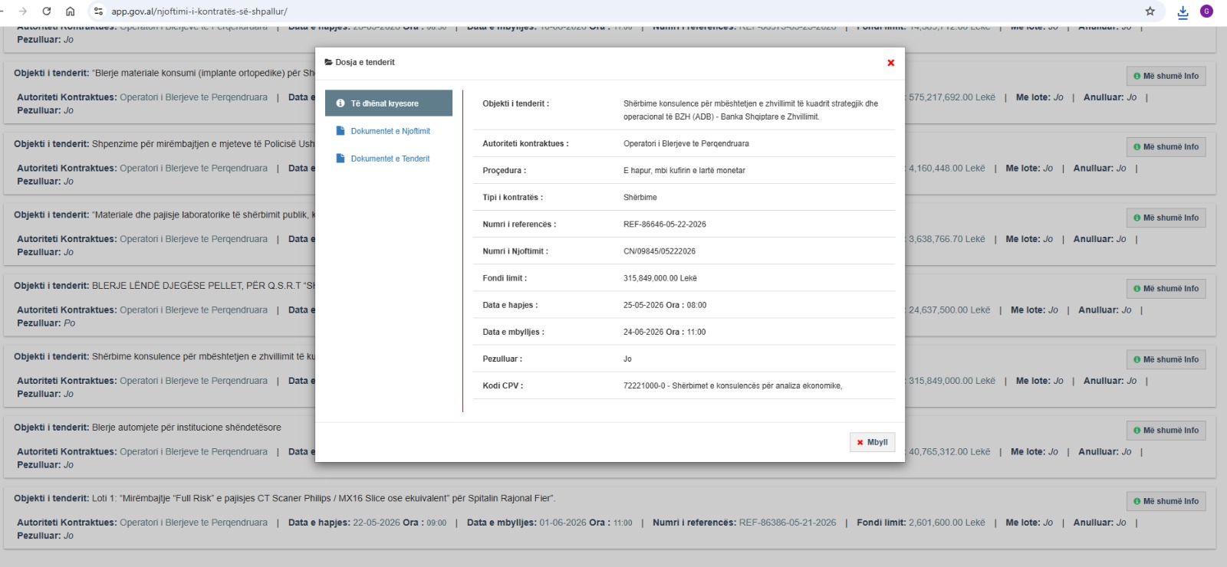Click amount 575,217,692.00 Lekë in the background list
1227x567 pixels.
point(952,97)
